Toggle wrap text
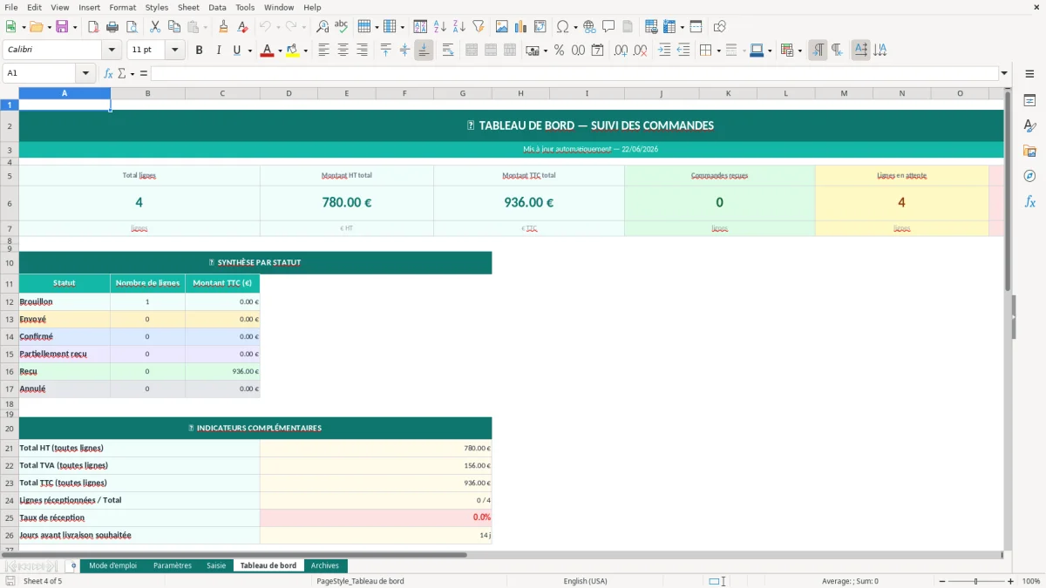Viewport: 1046px width, 588px height. [x=448, y=51]
